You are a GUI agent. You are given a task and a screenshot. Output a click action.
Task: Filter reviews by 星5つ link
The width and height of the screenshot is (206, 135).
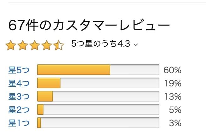pos(19,70)
